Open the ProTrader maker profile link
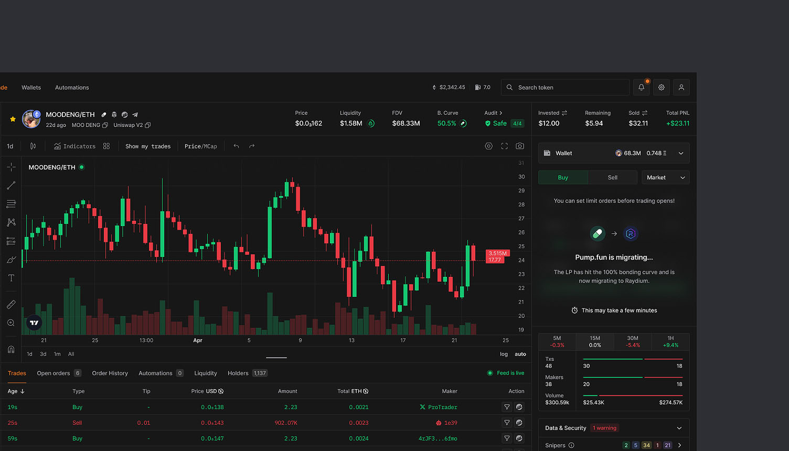789x451 pixels. tap(439, 407)
